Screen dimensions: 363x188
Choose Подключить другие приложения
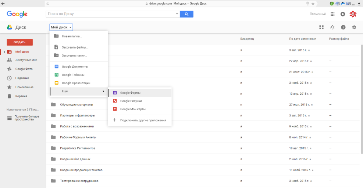click(x=140, y=120)
